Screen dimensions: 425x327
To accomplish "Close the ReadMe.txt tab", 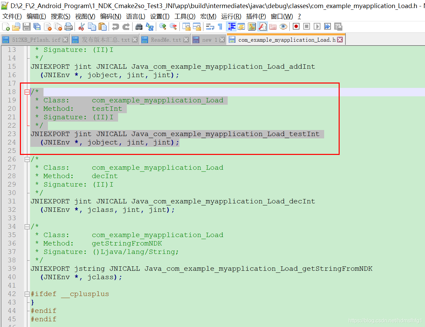I will 186,40.
